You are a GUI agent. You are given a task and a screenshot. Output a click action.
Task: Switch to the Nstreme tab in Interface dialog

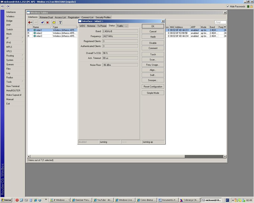91,26
